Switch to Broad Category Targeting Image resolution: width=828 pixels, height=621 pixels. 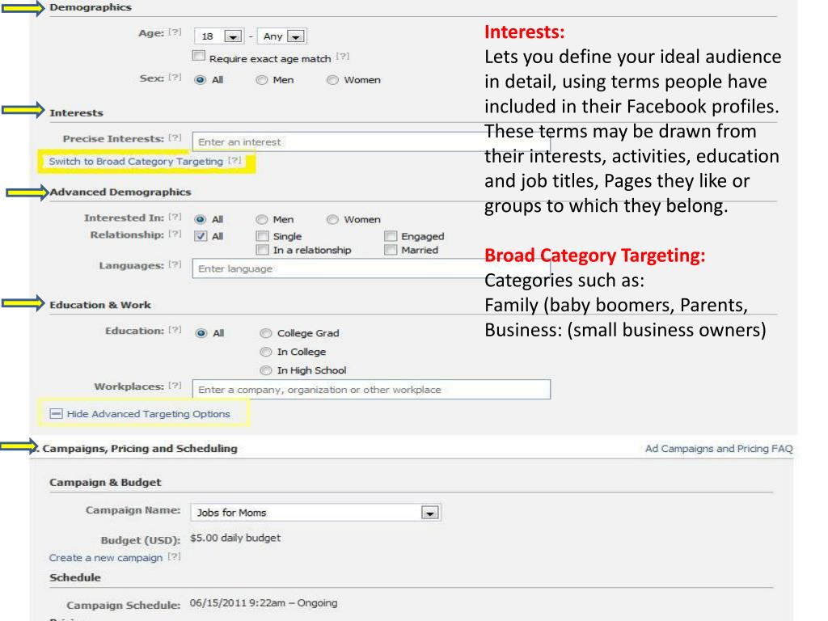coord(136,162)
